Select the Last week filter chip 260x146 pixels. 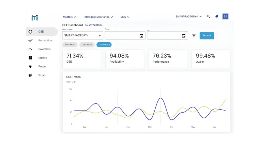(x=87, y=45)
